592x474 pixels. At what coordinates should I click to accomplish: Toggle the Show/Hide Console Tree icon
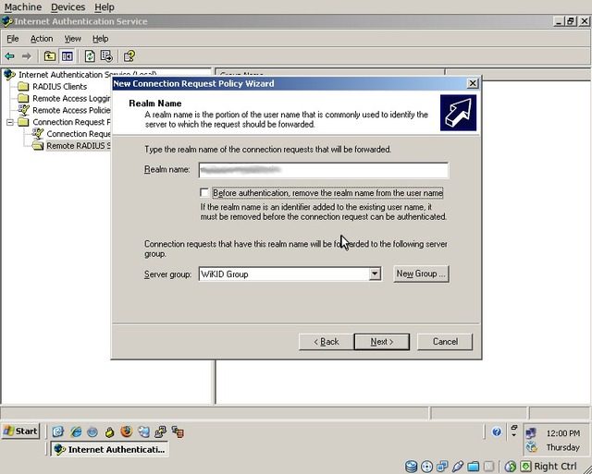67,56
